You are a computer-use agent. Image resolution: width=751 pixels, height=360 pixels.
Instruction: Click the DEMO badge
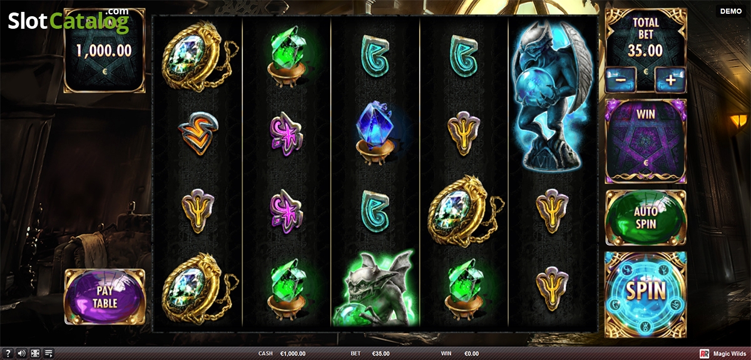731,11
